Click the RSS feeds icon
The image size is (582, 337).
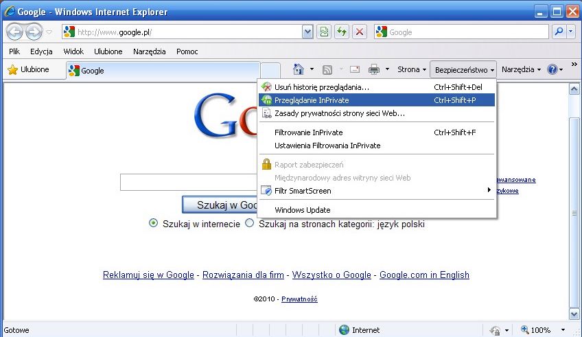point(327,69)
